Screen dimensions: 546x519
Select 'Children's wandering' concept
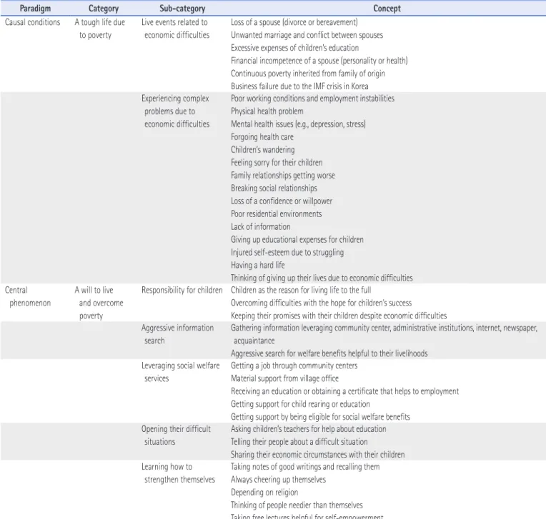point(262,150)
